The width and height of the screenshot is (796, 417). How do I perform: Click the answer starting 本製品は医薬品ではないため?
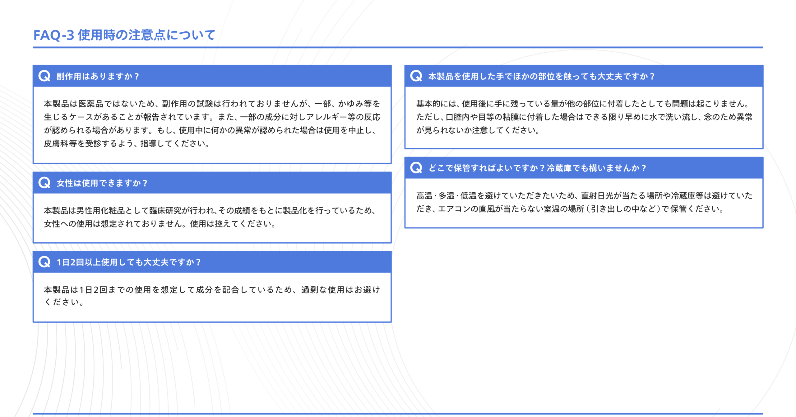coord(212,123)
